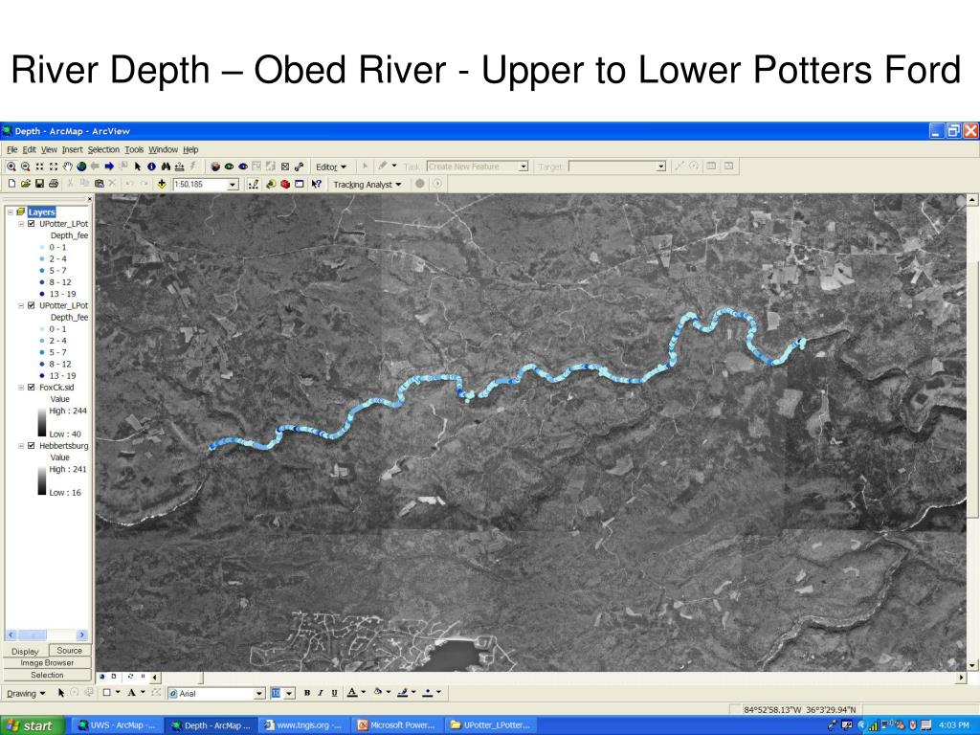Open the Editor Toolbar icon

(253, 184)
